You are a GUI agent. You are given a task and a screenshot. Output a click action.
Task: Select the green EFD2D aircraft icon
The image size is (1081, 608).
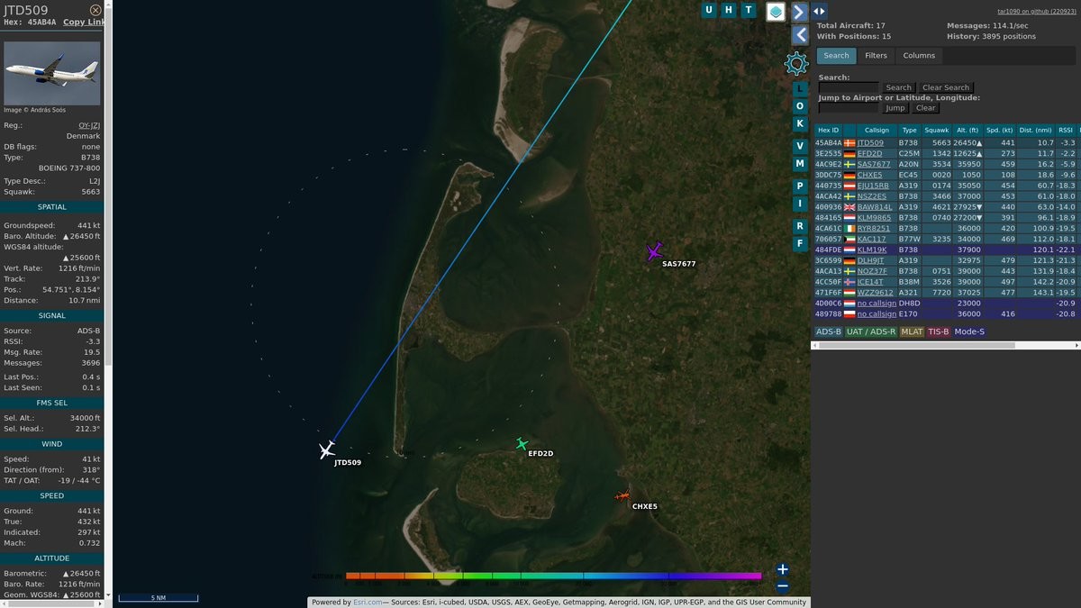(522, 443)
